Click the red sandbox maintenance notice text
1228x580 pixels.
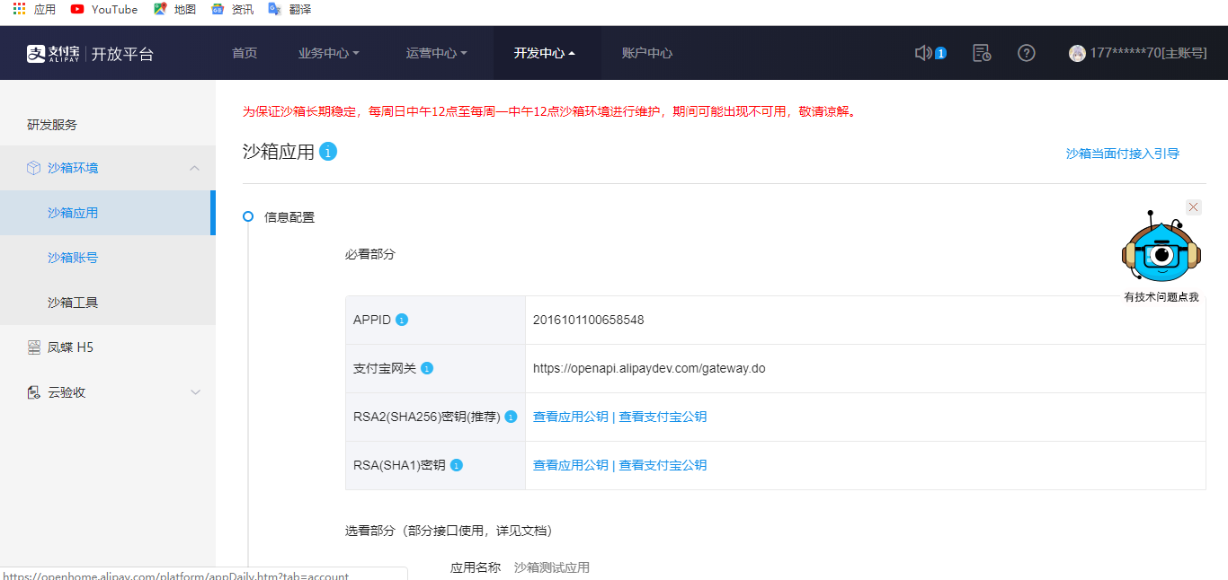point(551,111)
